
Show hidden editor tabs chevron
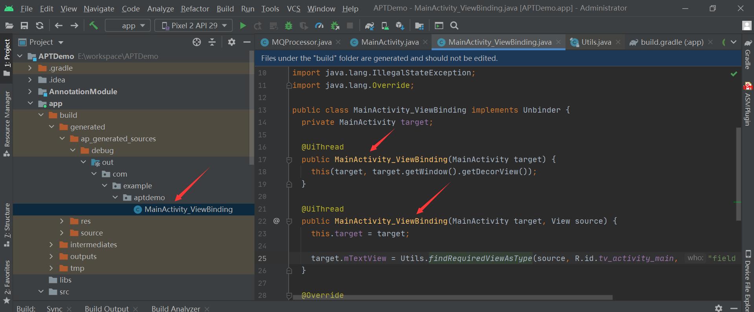click(x=733, y=42)
